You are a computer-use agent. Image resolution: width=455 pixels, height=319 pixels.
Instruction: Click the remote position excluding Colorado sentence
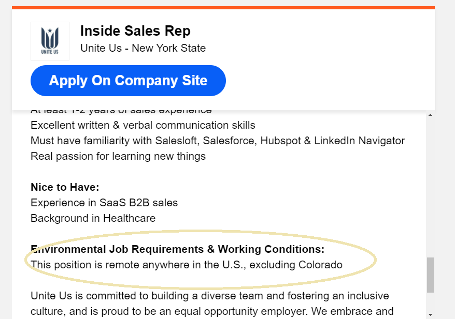pos(187,265)
